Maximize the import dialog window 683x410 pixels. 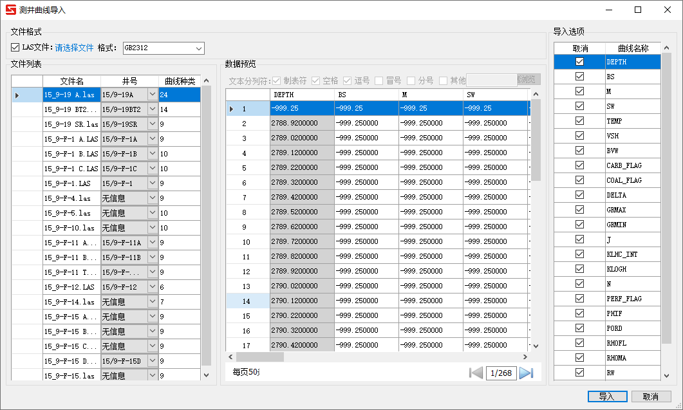click(638, 10)
